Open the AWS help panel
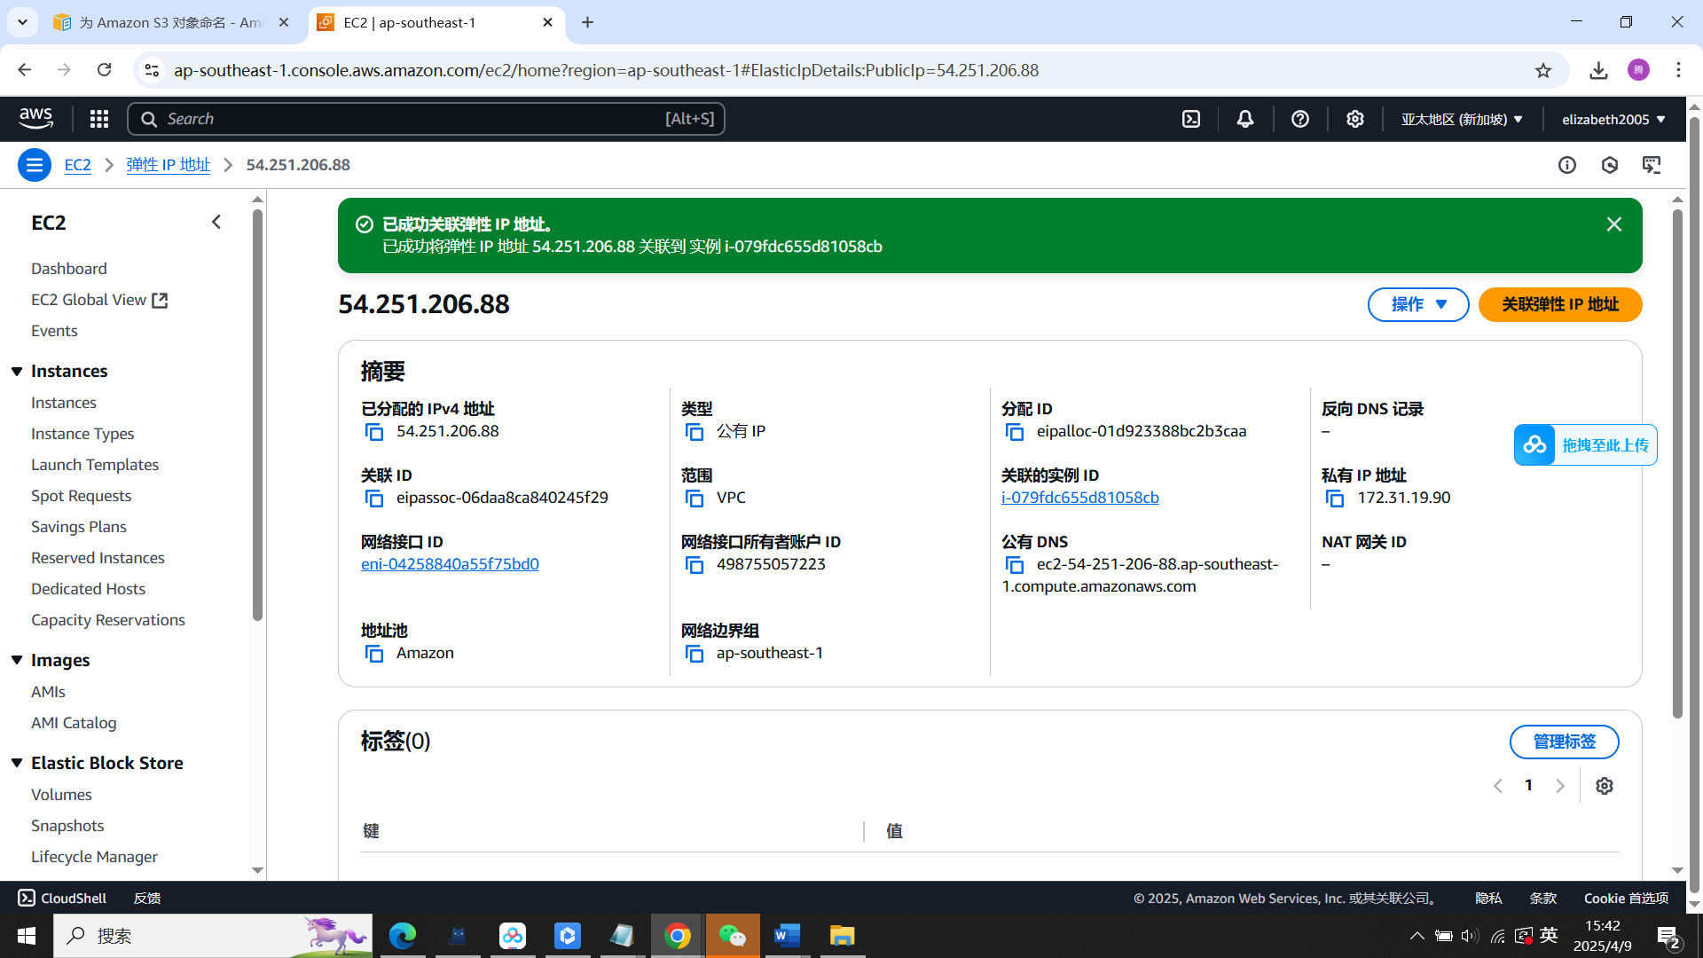This screenshot has width=1703, height=958. (x=1300, y=118)
